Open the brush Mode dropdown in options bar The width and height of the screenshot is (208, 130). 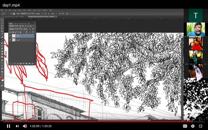(27, 14)
